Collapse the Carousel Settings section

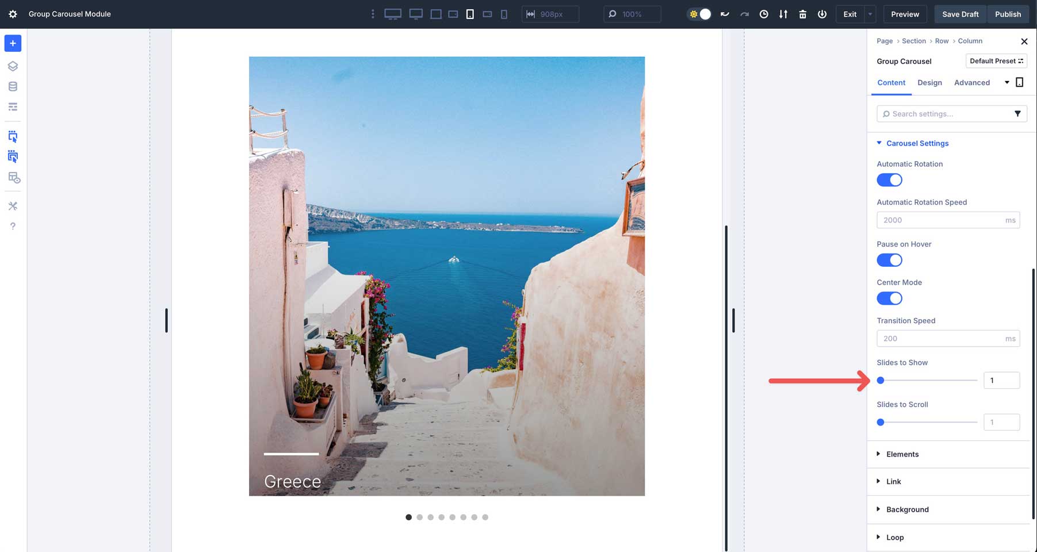pos(917,143)
